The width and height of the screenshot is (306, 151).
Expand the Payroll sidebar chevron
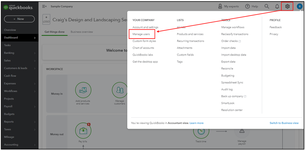click(x=35, y=107)
